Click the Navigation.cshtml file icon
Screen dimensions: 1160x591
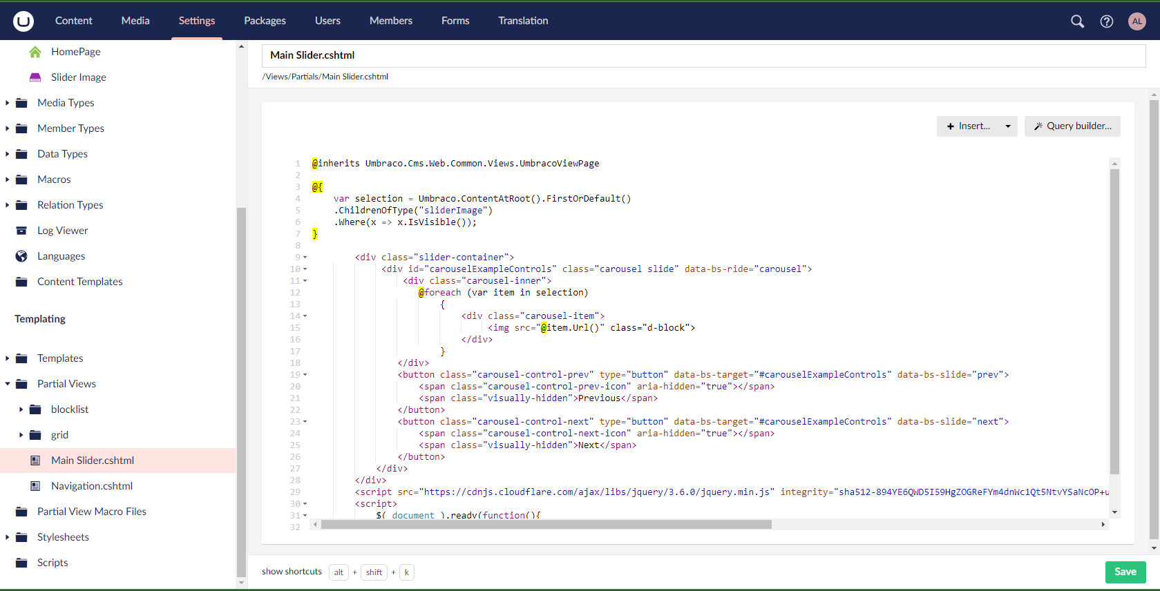(x=35, y=486)
